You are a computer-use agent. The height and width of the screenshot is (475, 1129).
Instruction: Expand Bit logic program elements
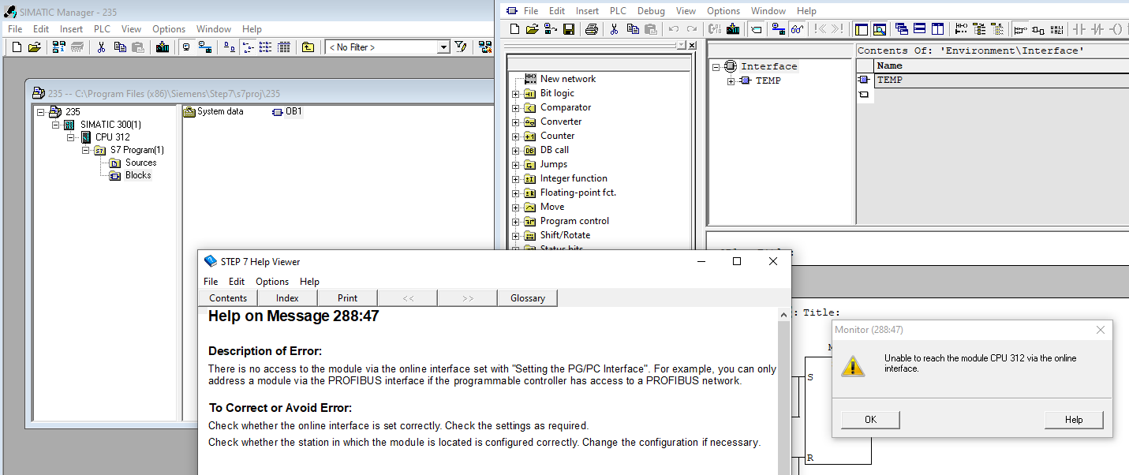[516, 94]
